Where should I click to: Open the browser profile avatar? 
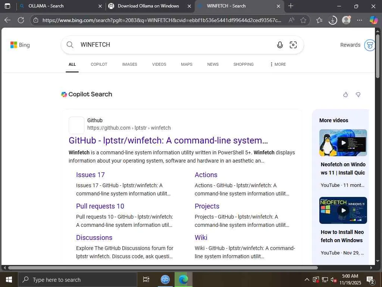coord(346,20)
